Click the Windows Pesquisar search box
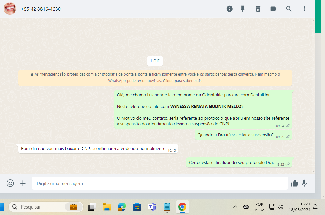This screenshot has height=215, width=325. point(46,207)
